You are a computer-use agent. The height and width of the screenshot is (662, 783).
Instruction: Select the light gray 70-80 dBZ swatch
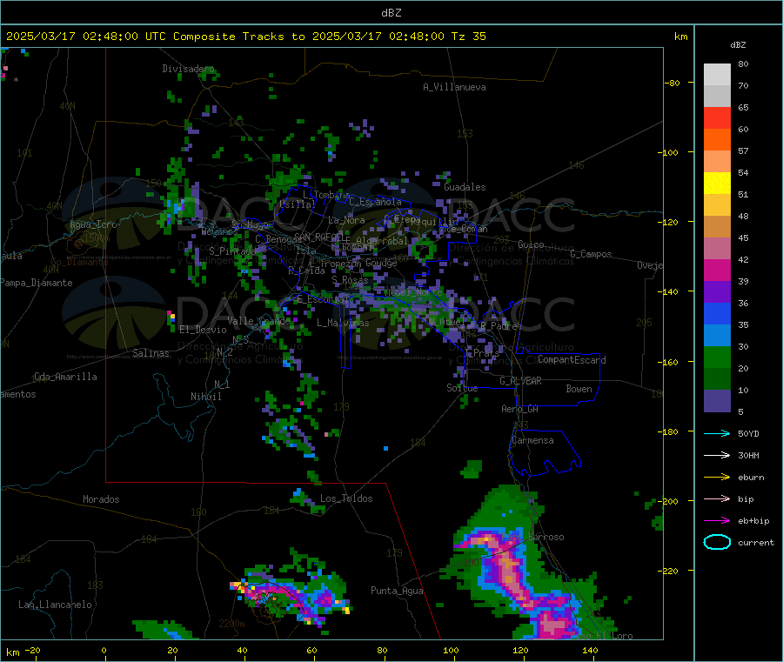(717, 75)
